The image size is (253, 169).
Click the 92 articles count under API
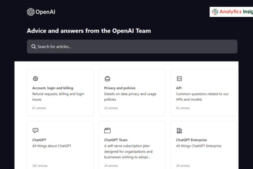point(183,108)
